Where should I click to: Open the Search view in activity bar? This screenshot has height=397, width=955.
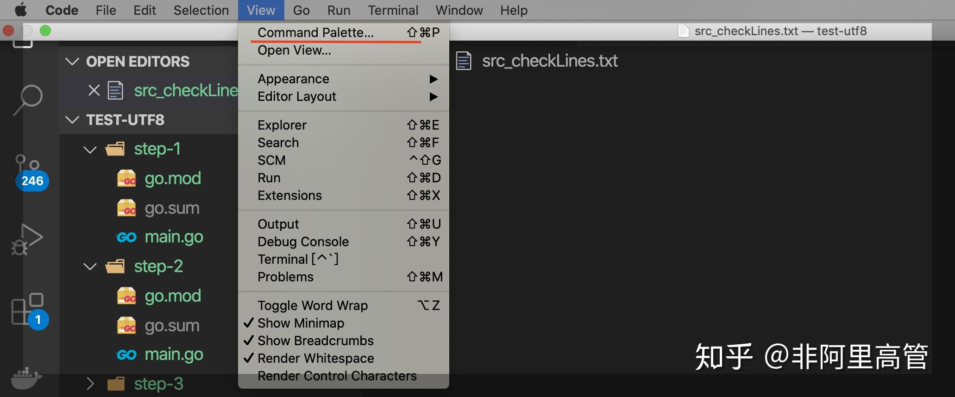pos(29,99)
